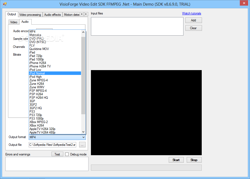Select AppleTV H264 320p format
This screenshot has height=179, width=250.
(55, 129)
